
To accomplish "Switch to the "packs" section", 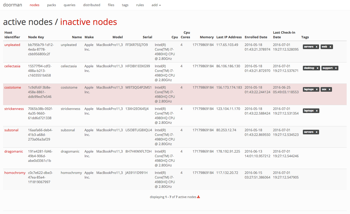I will tap(52, 5).
